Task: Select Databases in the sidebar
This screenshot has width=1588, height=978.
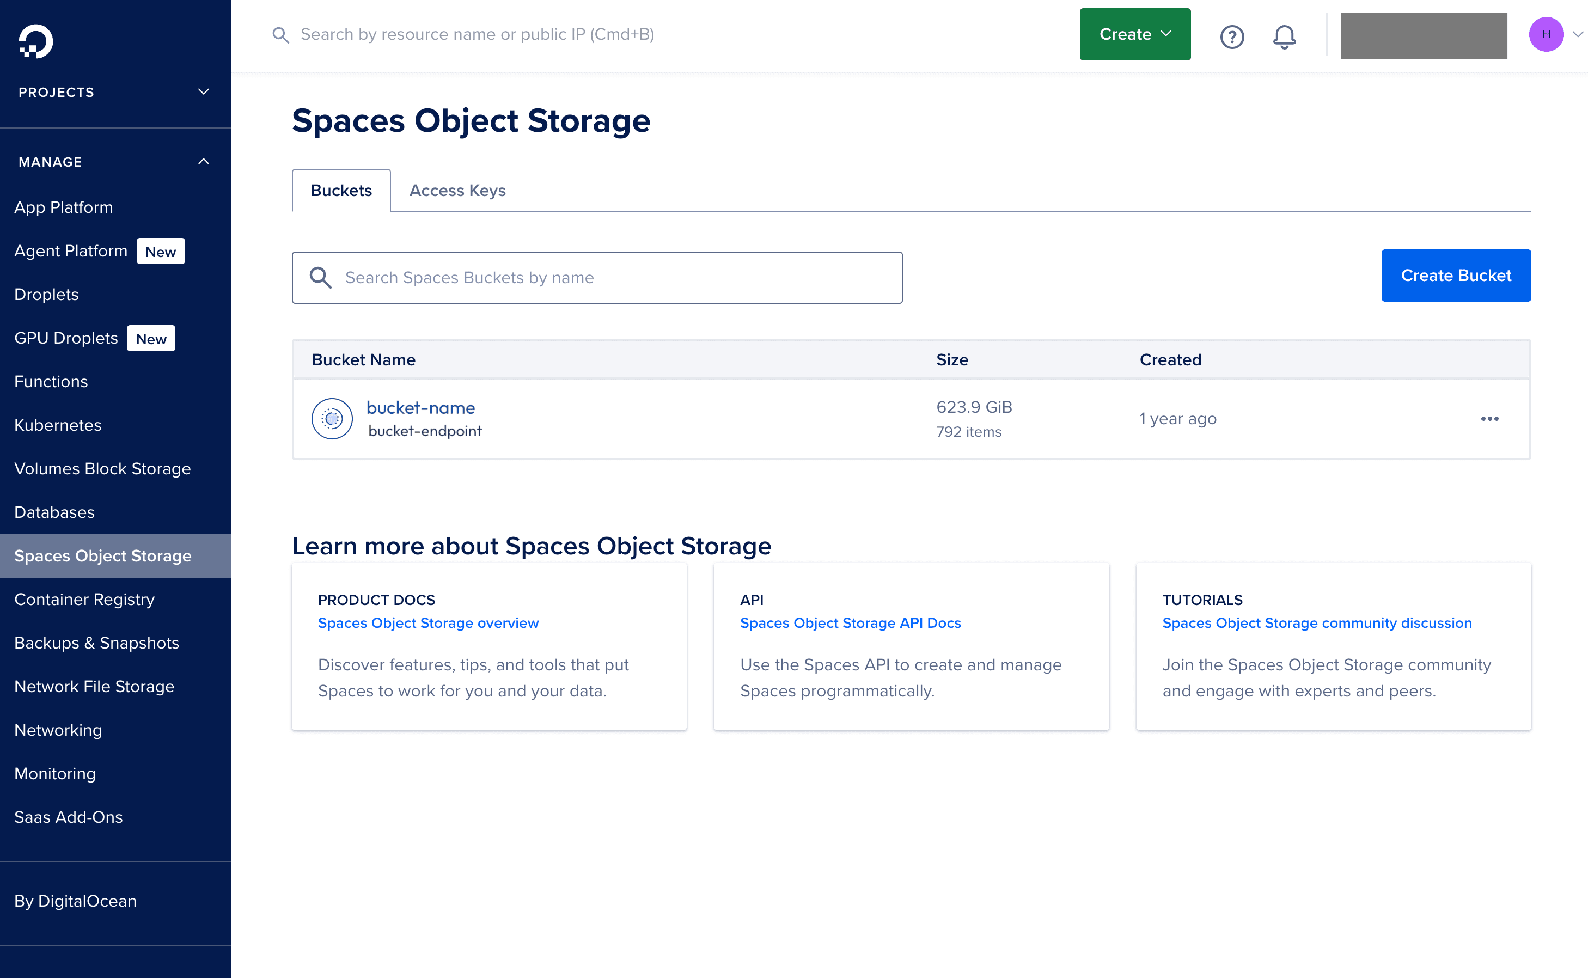Action: [54, 512]
